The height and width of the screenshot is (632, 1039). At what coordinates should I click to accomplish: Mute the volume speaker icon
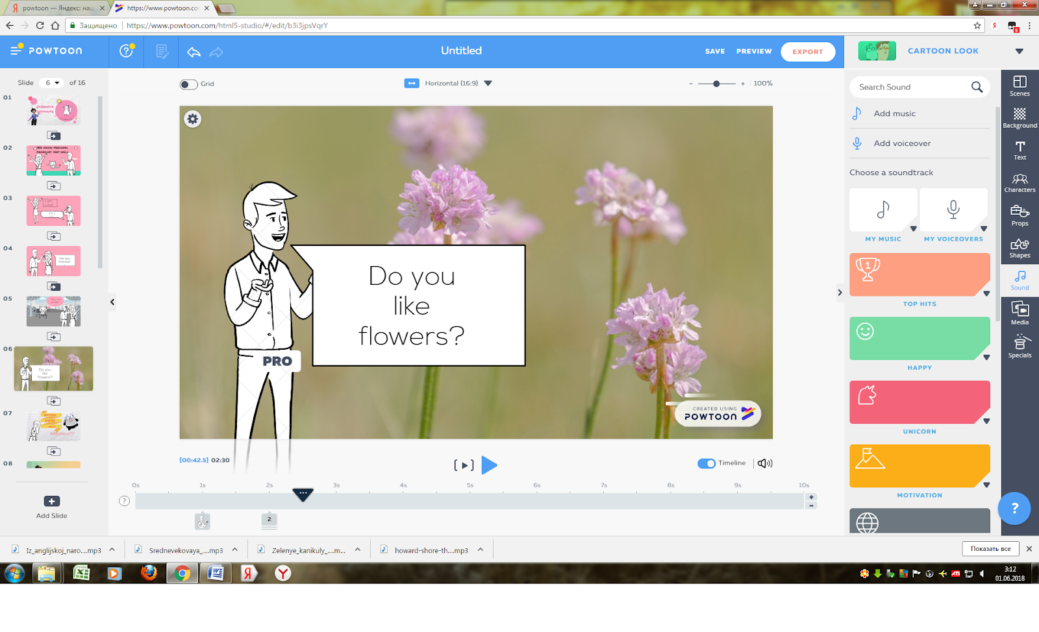[765, 463]
